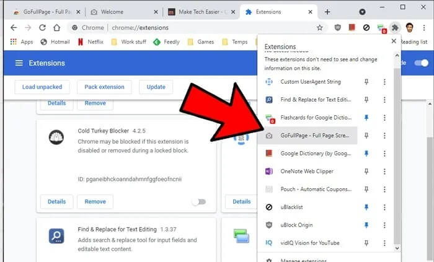The width and height of the screenshot is (434, 262).
Task: Click Flashcards toolbar icon with red badge
Action: point(381,28)
